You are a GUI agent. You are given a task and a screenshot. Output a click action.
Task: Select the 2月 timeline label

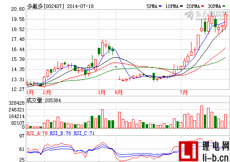47,93
